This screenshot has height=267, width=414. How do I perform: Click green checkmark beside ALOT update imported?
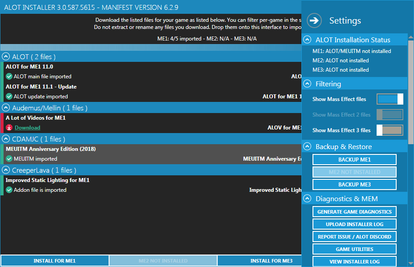click(9, 97)
